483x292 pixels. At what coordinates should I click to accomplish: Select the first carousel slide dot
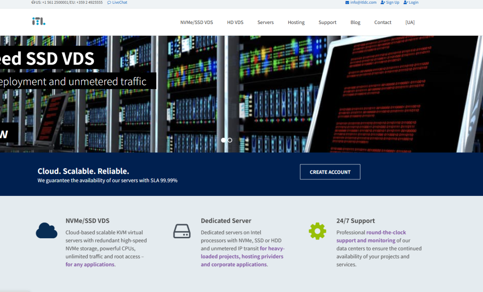[223, 140]
